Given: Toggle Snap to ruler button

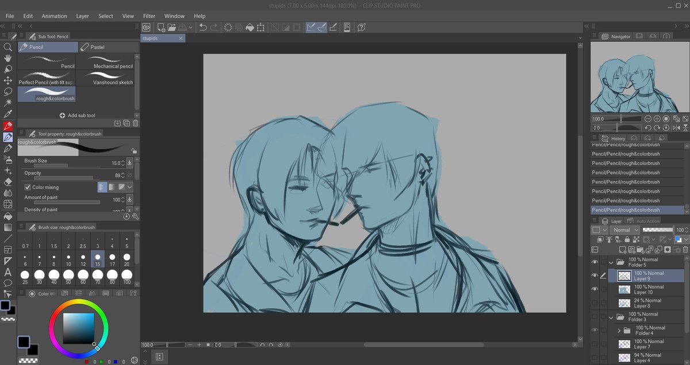Looking at the screenshot, I should tap(311, 27).
